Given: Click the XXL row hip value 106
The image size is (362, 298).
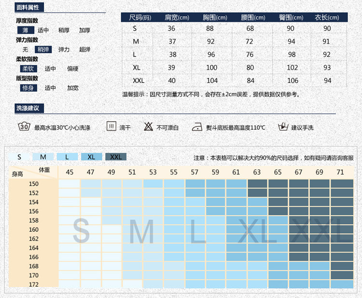Looking at the screenshot, I should (x=292, y=81).
